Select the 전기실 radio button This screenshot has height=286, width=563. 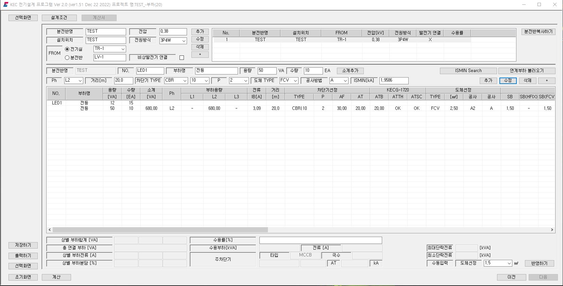tap(67, 49)
